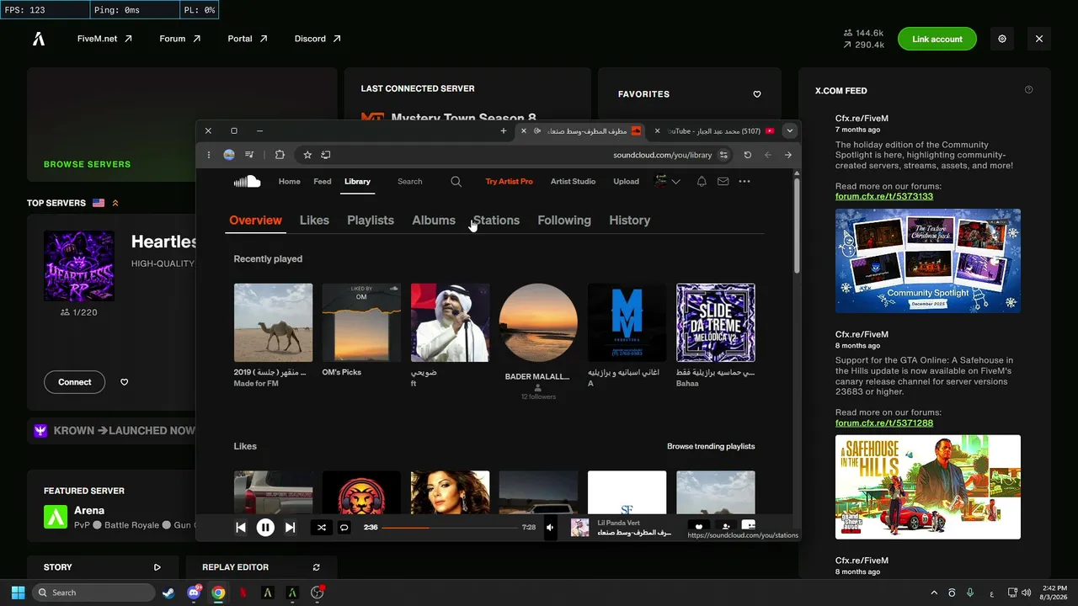Click the Try Artist Pro link
This screenshot has height=606, width=1078.
(510, 181)
